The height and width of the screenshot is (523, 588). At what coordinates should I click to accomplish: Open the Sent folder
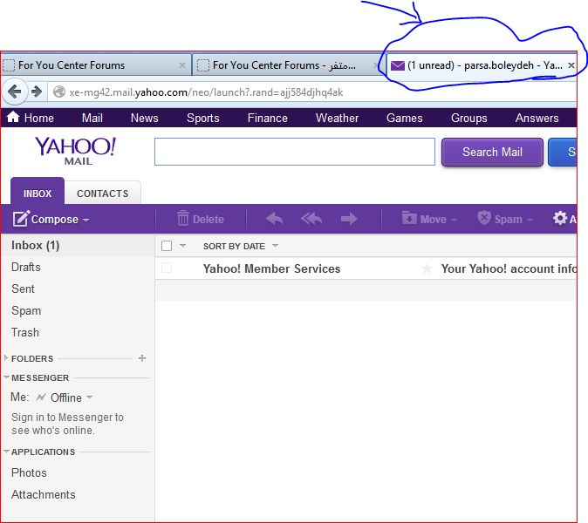(23, 289)
